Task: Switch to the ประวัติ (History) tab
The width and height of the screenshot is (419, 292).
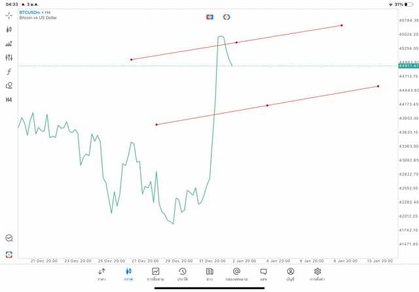Action: 182,274
